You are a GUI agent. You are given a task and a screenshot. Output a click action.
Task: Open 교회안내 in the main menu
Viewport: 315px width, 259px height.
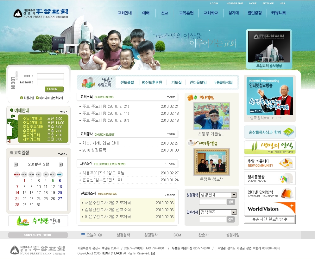pos(124,13)
